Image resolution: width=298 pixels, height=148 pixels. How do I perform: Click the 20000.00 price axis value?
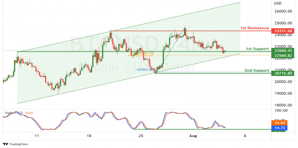click(x=283, y=82)
